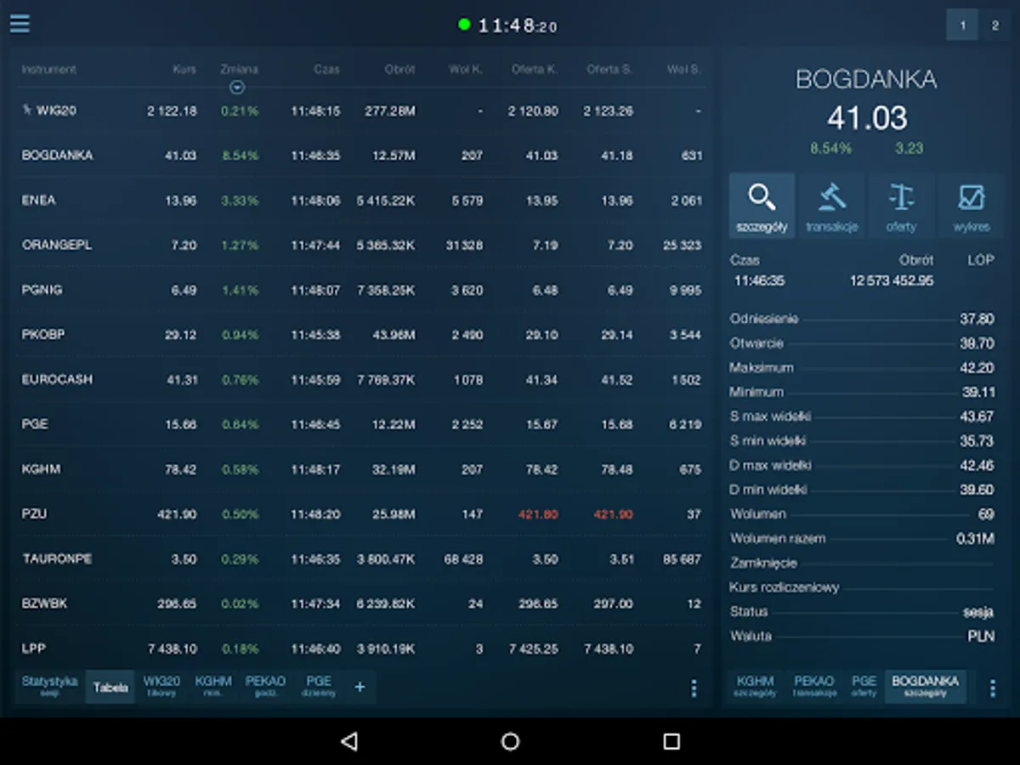Click Status value sesja
Viewport: 1020px width, 765px height.
(x=978, y=611)
